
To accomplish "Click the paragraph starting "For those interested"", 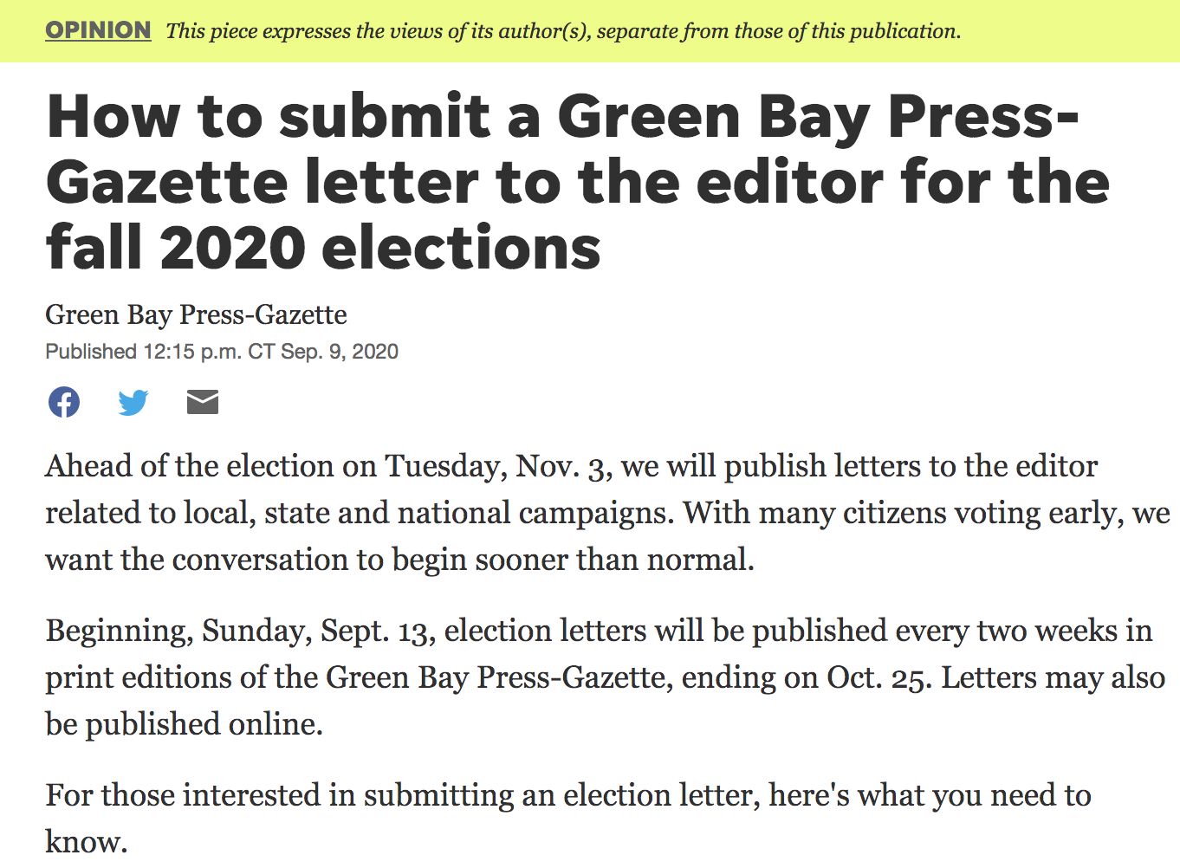I will click(567, 795).
